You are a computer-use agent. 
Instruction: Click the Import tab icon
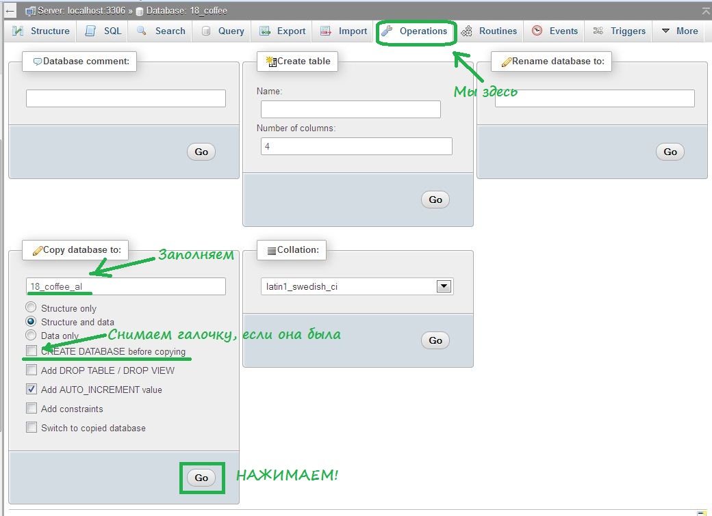pos(327,31)
